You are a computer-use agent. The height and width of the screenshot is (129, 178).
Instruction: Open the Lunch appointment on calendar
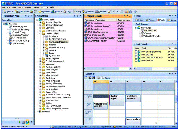click(133, 121)
